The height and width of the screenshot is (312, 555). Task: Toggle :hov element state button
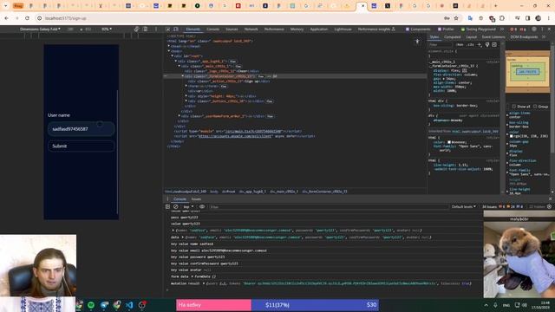coord(460,44)
